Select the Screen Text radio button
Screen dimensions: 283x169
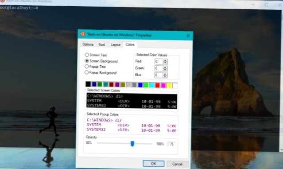[x=87, y=55]
